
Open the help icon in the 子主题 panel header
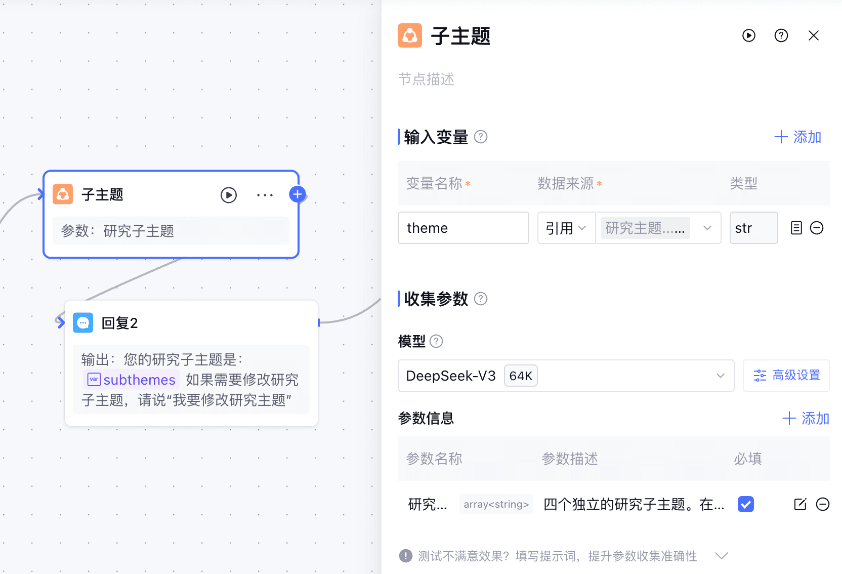tap(781, 35)
